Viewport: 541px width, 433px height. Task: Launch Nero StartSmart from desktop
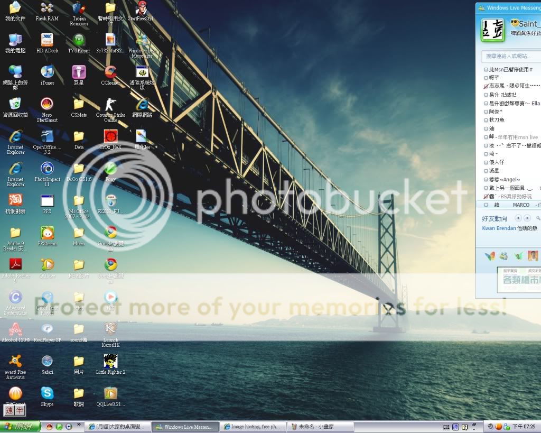point(47,104)
